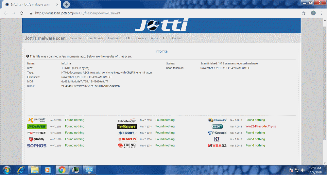Show hidden system tray icons
Viewport: 327px width, 175px height.
pos(285,170)
